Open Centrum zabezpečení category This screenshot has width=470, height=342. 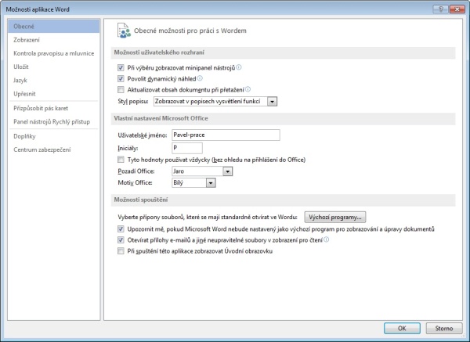53,149
